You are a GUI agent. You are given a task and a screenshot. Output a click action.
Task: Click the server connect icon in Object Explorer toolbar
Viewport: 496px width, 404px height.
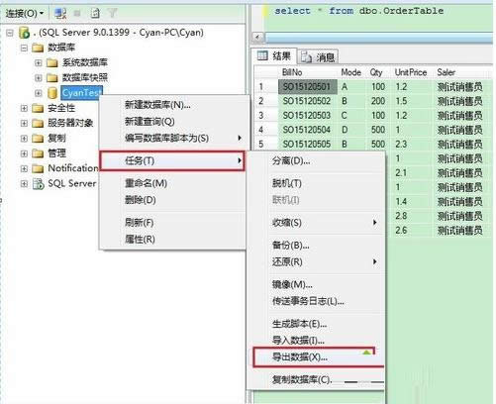click(60, 13)
